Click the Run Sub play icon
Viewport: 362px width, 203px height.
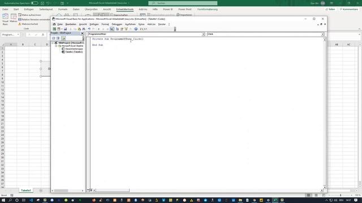[99, 29]
